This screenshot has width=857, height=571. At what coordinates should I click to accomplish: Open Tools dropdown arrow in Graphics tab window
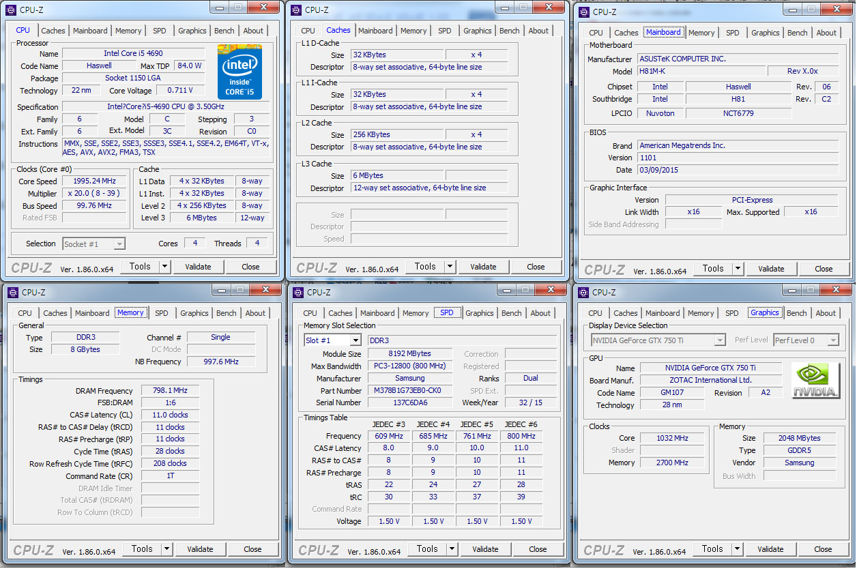(x=737, y=549)
